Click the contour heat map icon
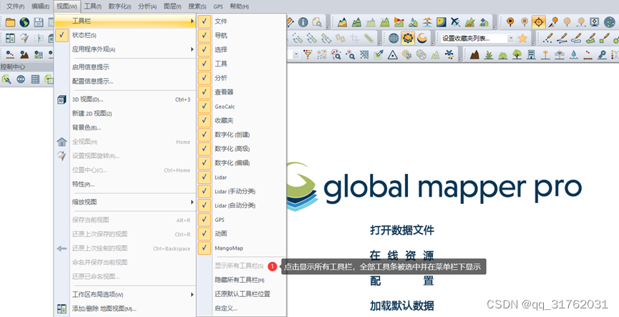The image size is (619, 317). [442, 22]
